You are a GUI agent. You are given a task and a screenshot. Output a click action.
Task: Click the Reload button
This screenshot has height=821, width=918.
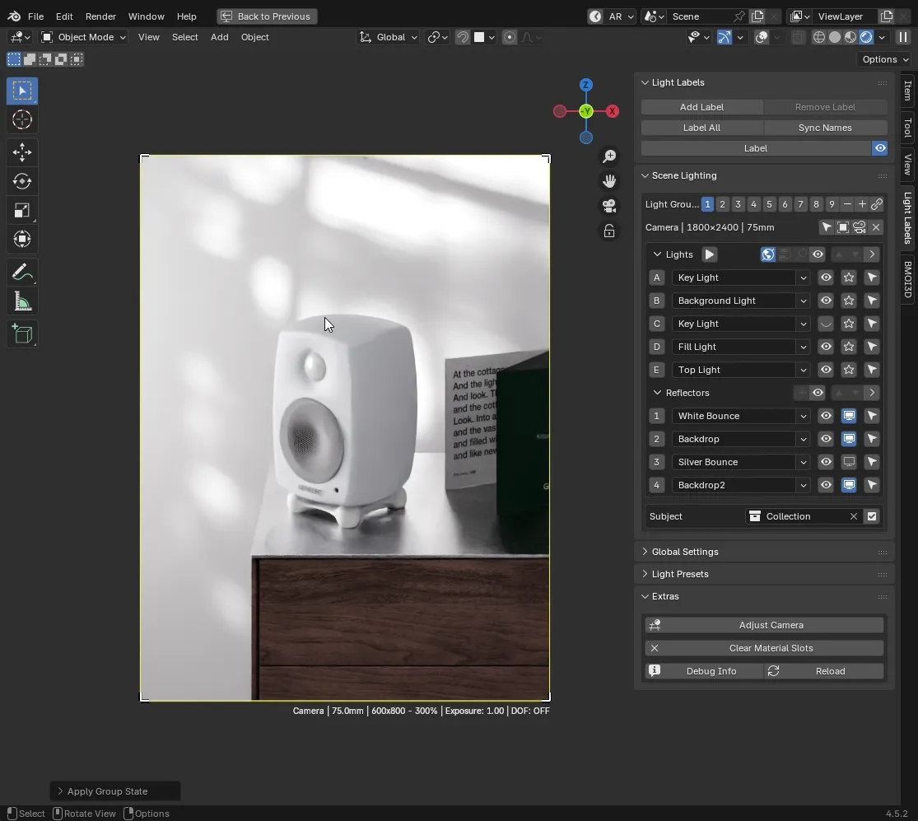pos(823,671)
